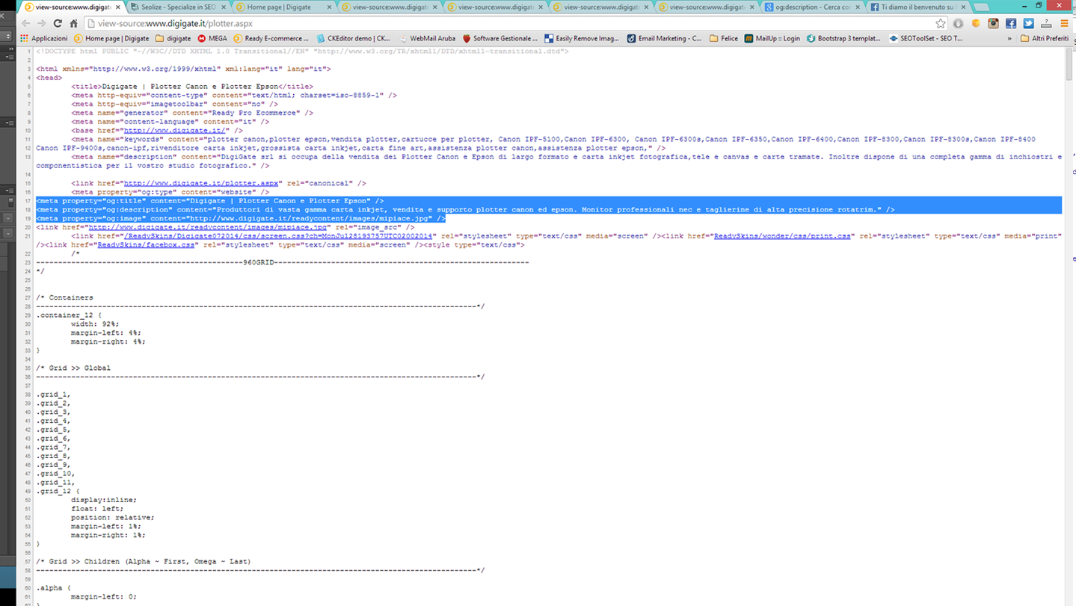The height and width of the screenshot is (606, 1076).
Task: Click the 'display:inline;' CSS line
Action: click(x=104, y=500)
